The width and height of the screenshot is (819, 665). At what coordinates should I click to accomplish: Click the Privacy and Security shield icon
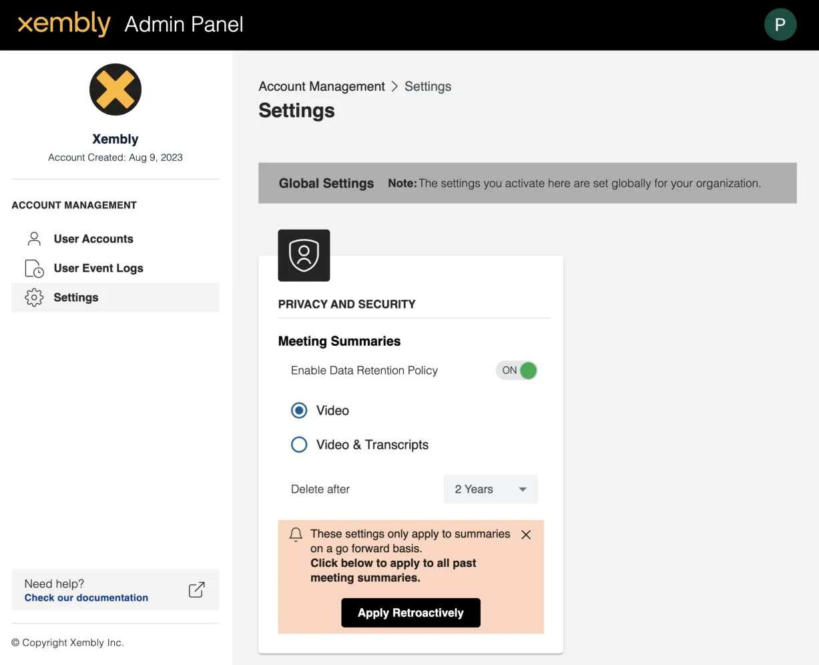pos(304,255)
